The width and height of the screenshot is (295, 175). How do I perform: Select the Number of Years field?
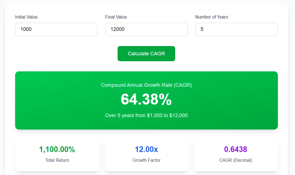coord(237,29)
